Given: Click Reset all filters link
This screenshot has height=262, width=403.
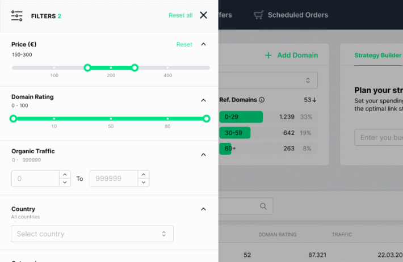Looking at the screenshot, I should point(180,15).
